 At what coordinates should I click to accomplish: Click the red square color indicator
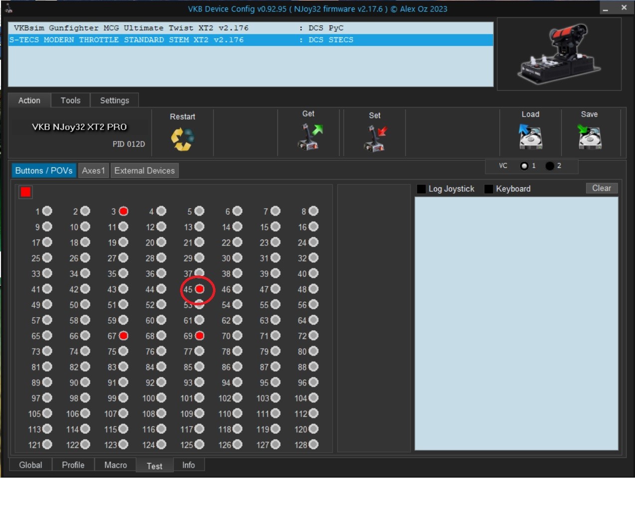point(25,192)
